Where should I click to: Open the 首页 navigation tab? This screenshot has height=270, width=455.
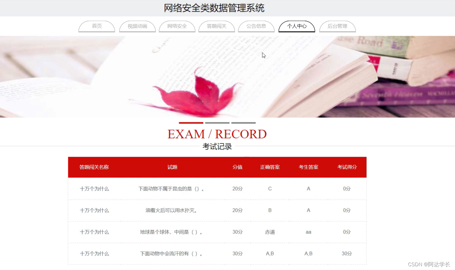coord(96,26)
